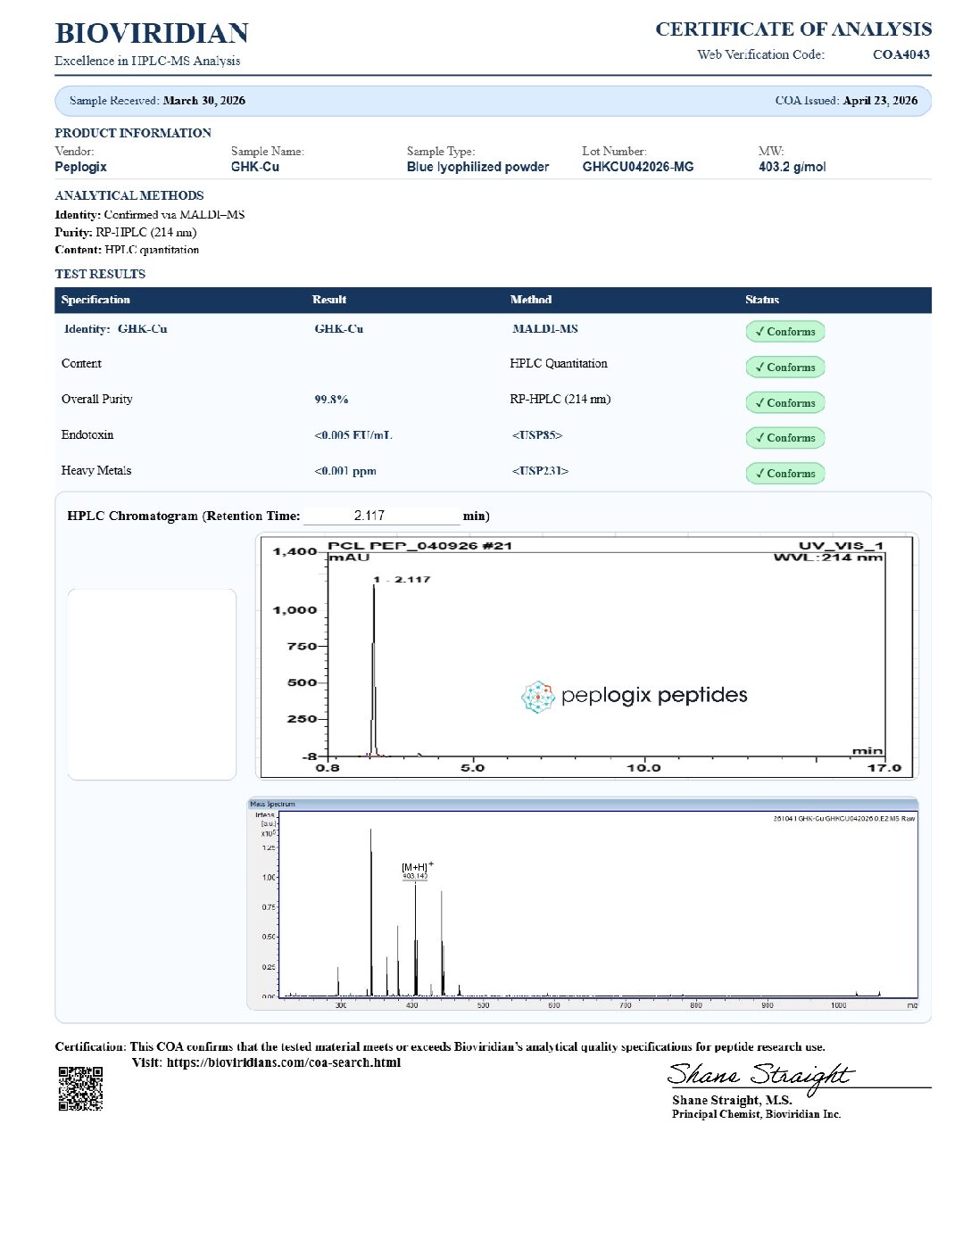Click the [M+H]+ peak label in mass spectrum

[x=417, y=867]
